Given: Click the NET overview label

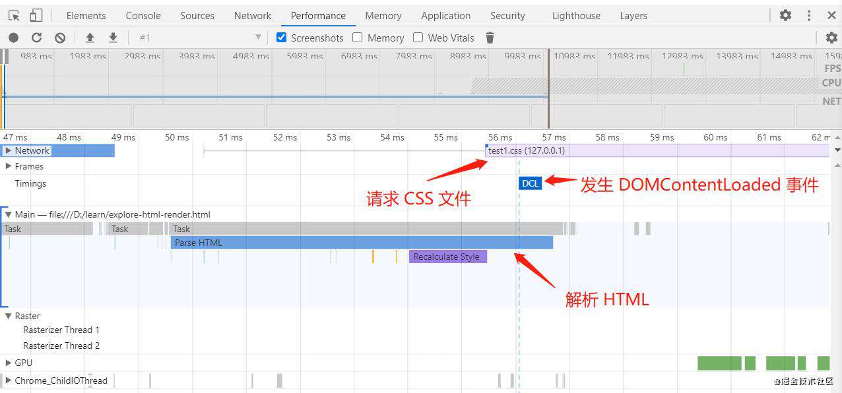Looking at the screenshot, I should click(x=831, y=101).
